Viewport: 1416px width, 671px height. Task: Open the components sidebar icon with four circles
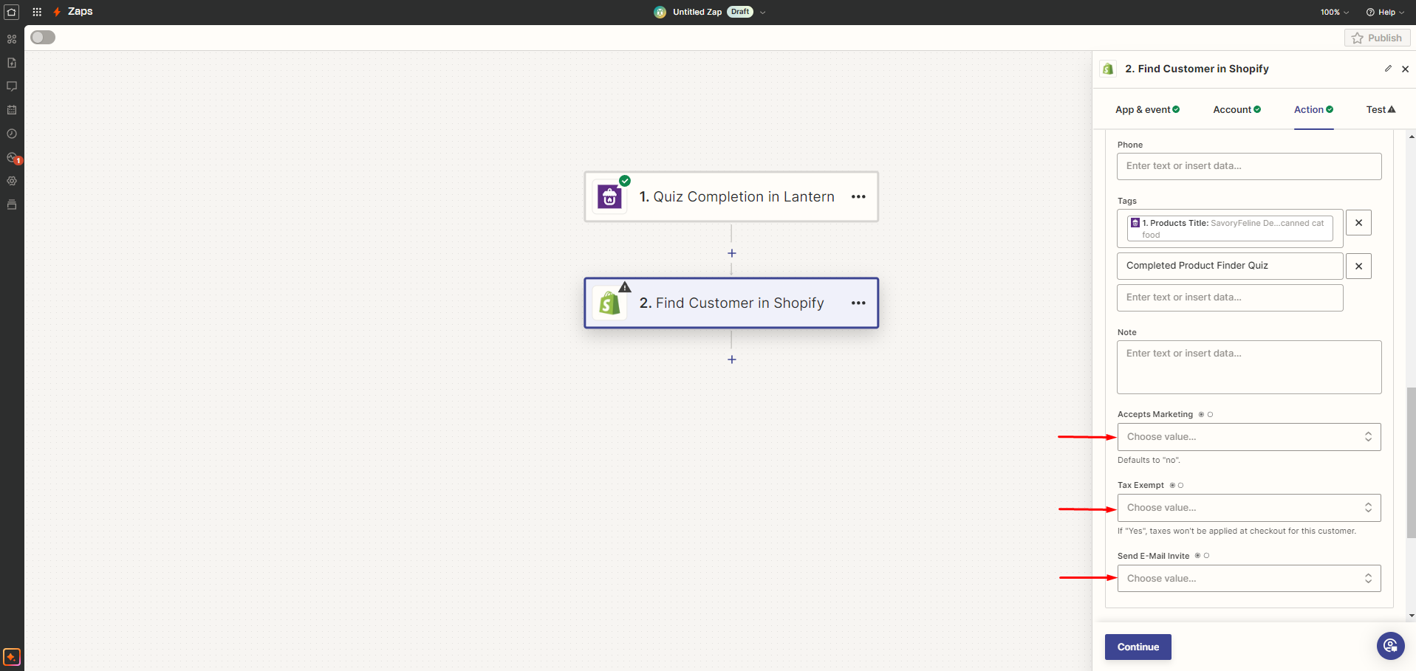tap(12, 39)
